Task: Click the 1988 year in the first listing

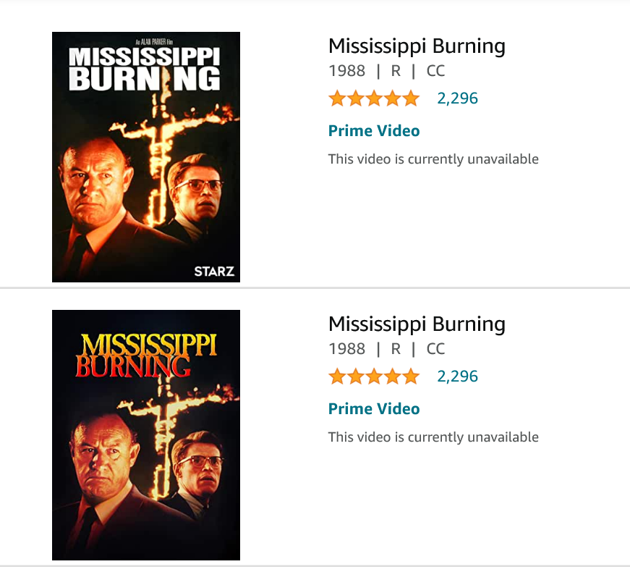Action: pos(346,71)
